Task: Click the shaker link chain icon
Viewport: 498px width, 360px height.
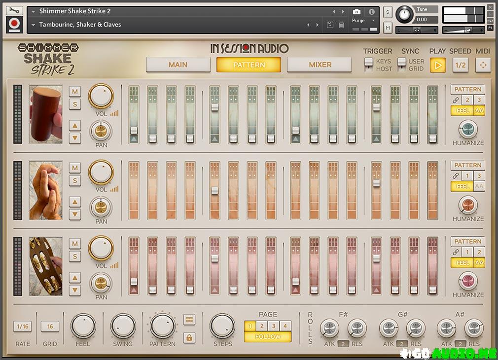Action: (456, 176)
